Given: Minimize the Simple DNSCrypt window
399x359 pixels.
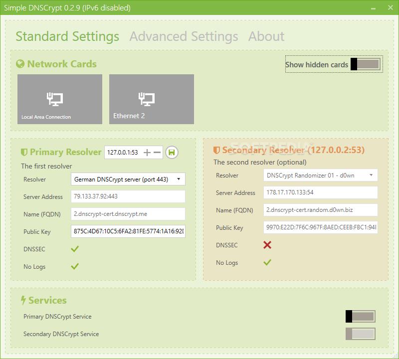Looking at the screenshot, I should [x=373, y=8].
